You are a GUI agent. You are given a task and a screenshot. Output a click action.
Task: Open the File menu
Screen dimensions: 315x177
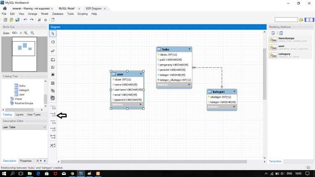tap(4, 14)
